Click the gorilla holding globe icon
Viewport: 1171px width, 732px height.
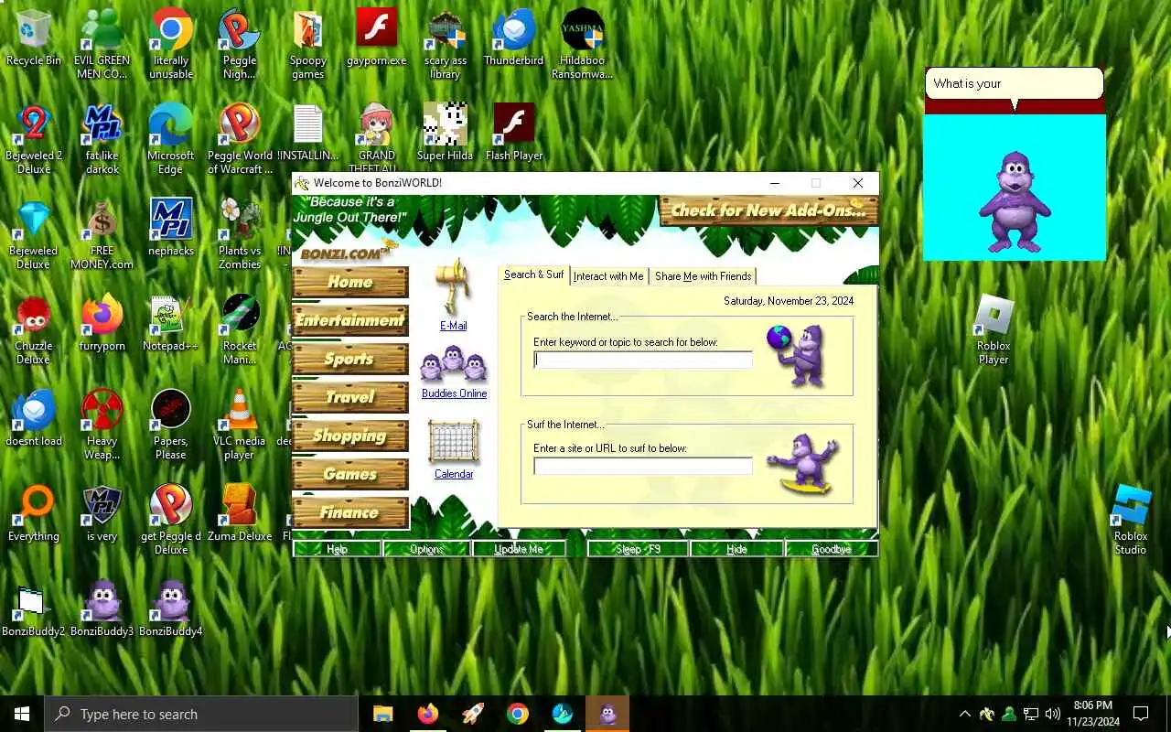[797, 355]
